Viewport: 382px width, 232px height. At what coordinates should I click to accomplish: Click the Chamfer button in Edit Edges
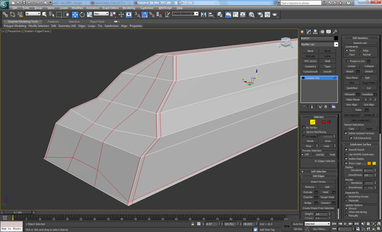coord(308,197)
